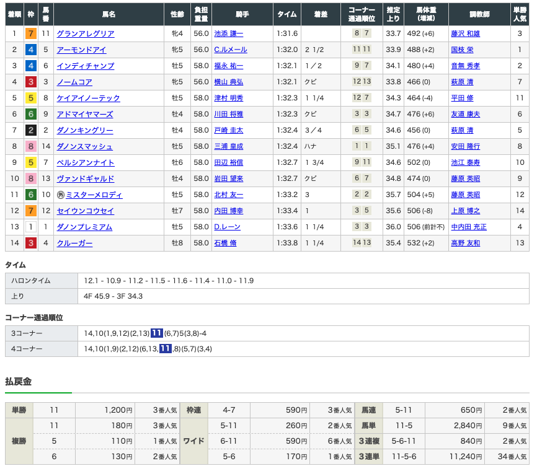Image resolution: width=537 pixels, height=466 pixels.
Task: Open horse ノームコア link
Action: 74,82
